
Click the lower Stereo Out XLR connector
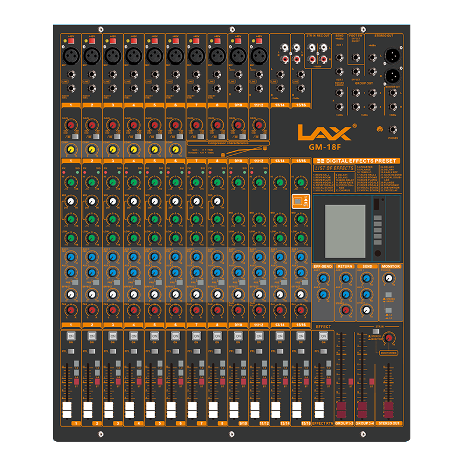tap(392, 76)
